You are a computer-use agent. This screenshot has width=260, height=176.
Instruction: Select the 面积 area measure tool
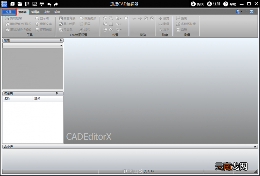(181, 30)
